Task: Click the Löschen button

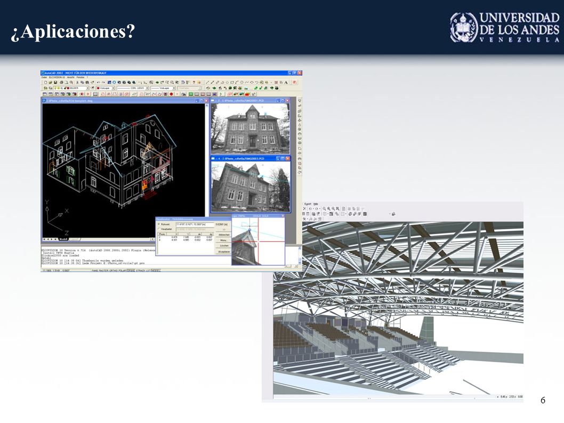Action: (x=224, y=245)
